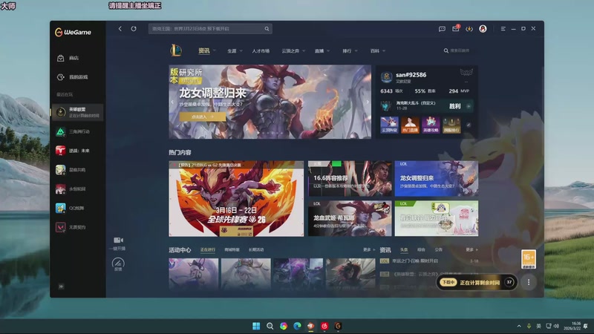This screenshot has height=334, width=594.
Task: Expand the 排行 dropdown menu
Action: coord(356,50)
